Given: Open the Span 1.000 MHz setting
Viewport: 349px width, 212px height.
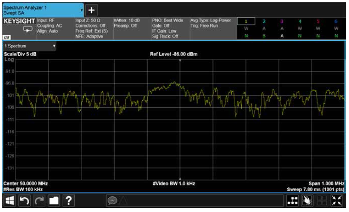Looking at the screenshot, I should (x=326, y=184).
